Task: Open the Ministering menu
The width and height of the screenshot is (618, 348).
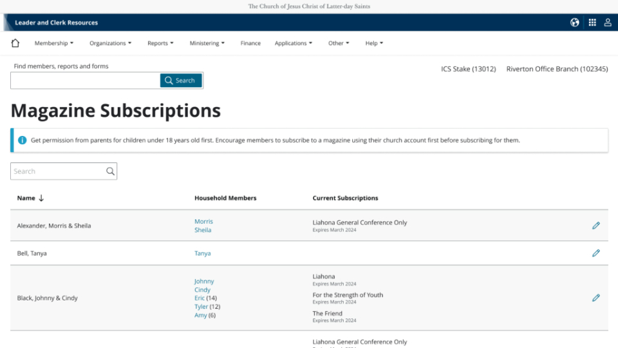Action: pos(207,43)
